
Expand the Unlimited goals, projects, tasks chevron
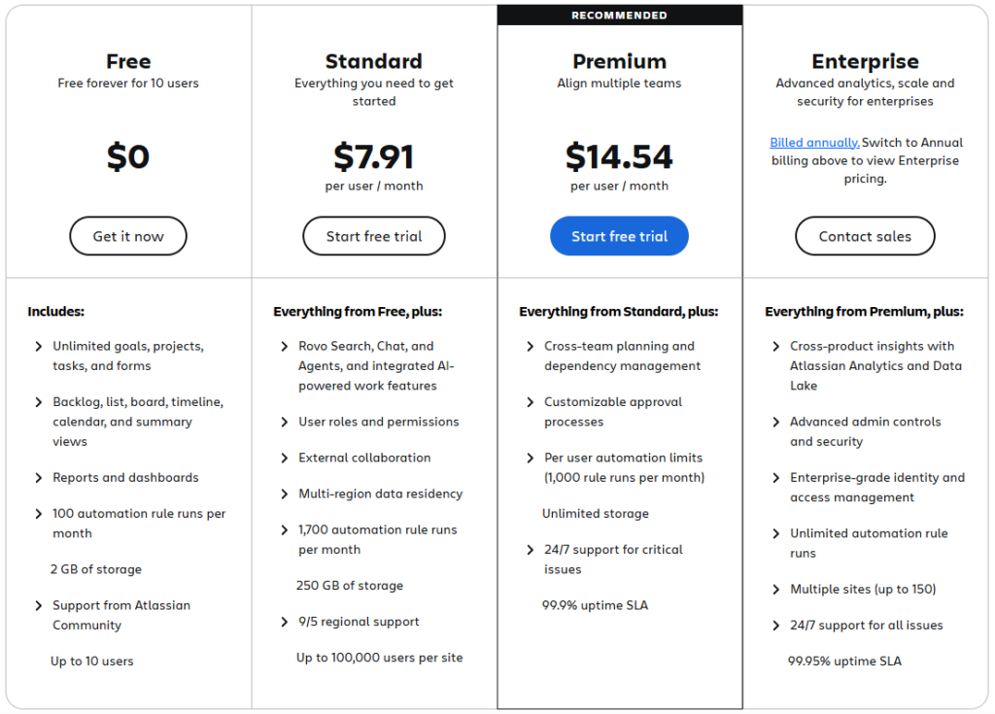click(39, 346)
